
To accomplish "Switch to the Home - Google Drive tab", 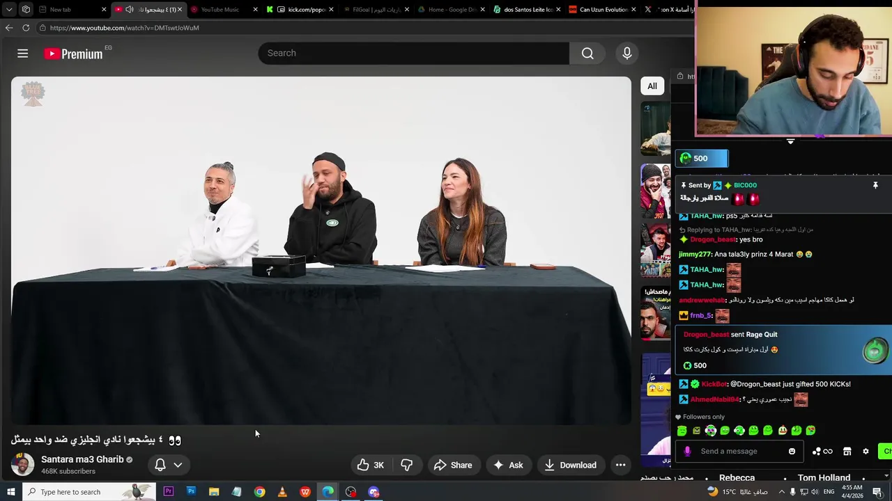I will coord(450,10).
